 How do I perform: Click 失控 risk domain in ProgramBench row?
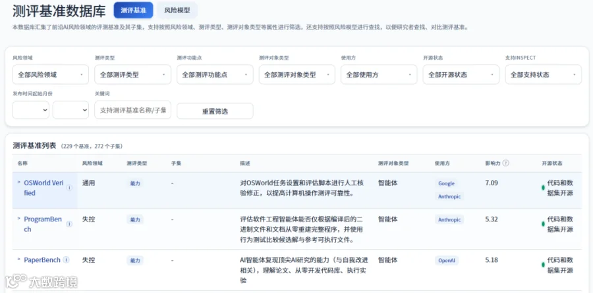point(88,219)
